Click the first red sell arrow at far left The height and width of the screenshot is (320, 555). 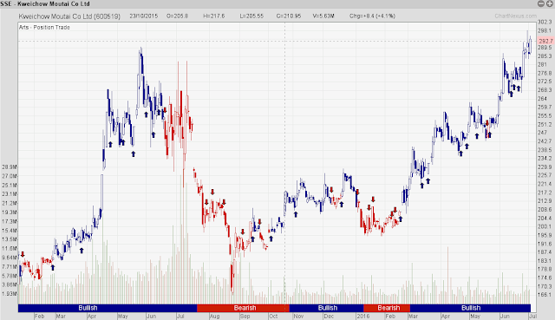pyautogui.click(x=23, y=254)
